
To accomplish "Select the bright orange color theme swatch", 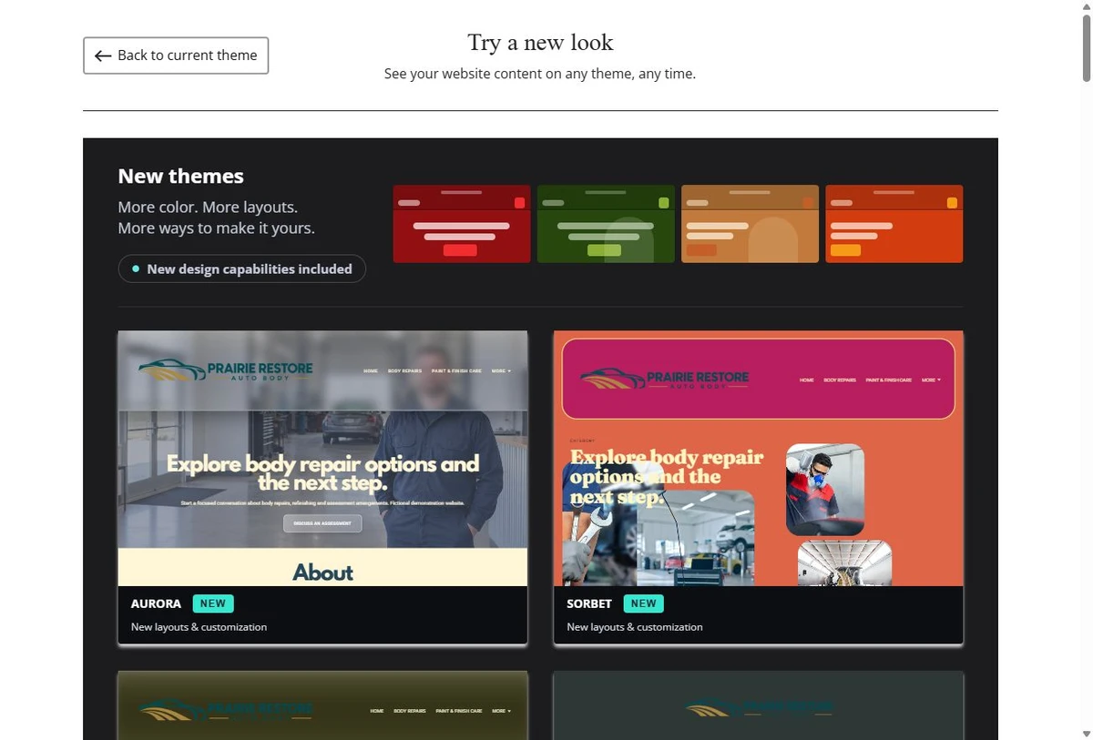I will pyautogui.click(x=894, y=224).
